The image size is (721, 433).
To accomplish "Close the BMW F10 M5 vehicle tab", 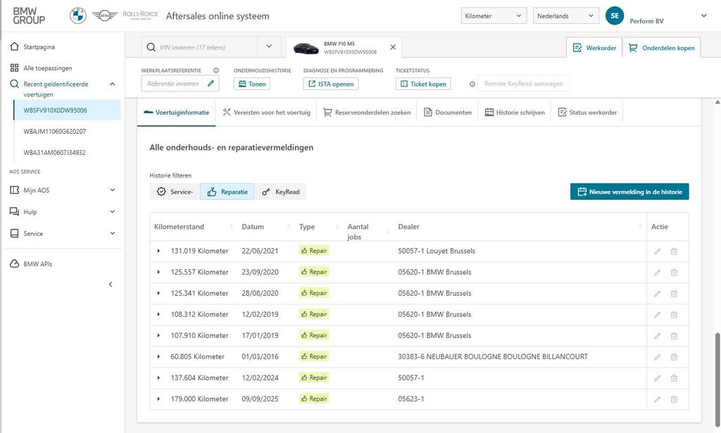I will pyautogui.click(x=393, y=47).
